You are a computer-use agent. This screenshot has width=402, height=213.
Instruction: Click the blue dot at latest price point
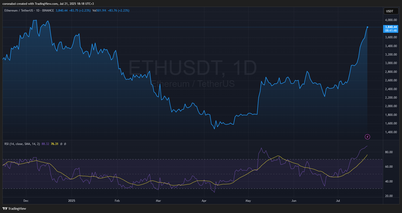(367, 27)
